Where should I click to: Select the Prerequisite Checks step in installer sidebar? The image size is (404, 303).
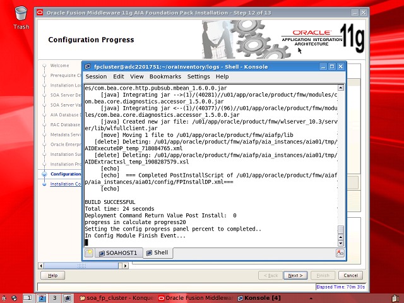coord(66,75)
